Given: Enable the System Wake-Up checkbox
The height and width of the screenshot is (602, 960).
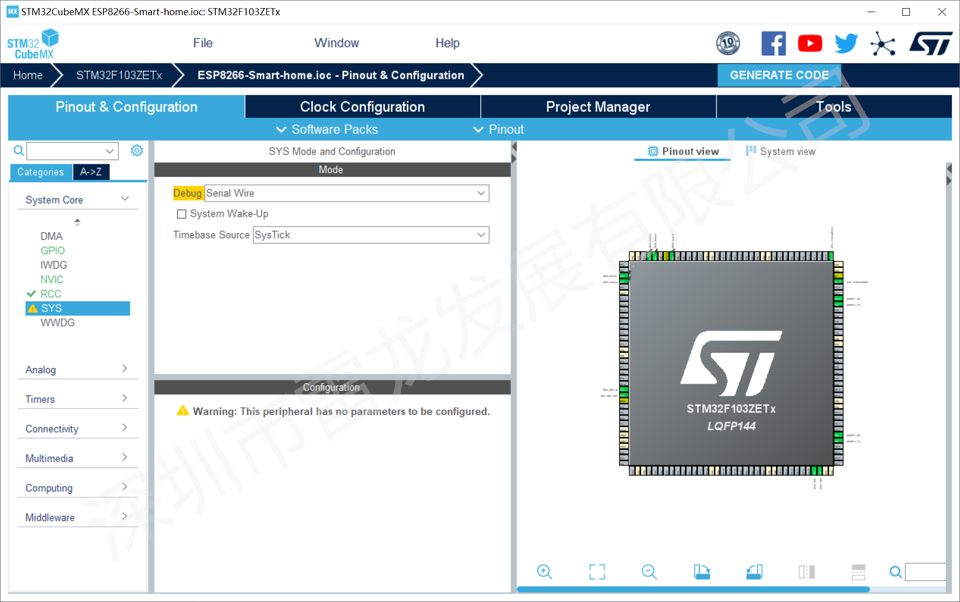Looking at the screenshot, I should pyautogui.click(x=182, y=214).
